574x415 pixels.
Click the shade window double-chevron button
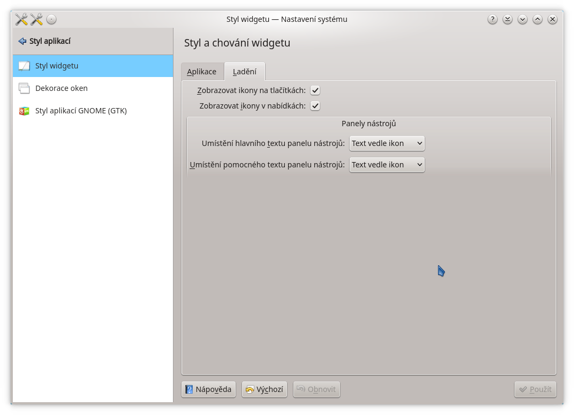pyautogui.click(x=508, y=19)
